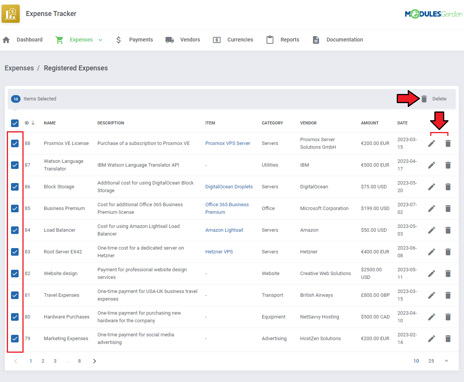Click the Expenses breadcrumb link

tap(19, 68)
